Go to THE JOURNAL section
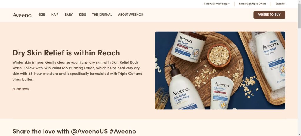The image size is (301, 136). 102,15
